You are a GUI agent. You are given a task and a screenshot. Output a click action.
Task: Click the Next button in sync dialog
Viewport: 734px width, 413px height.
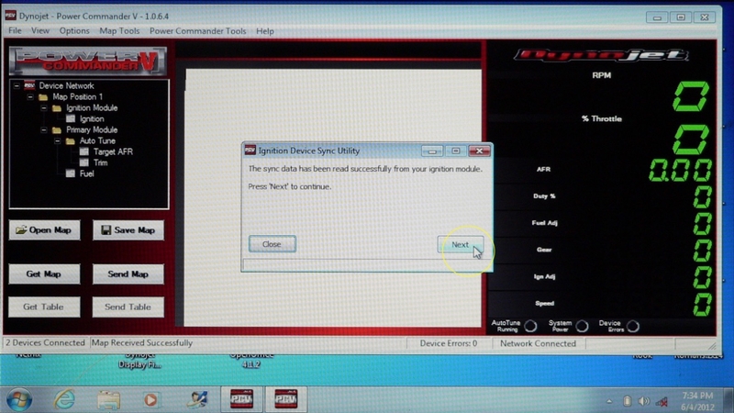[461, 244]
